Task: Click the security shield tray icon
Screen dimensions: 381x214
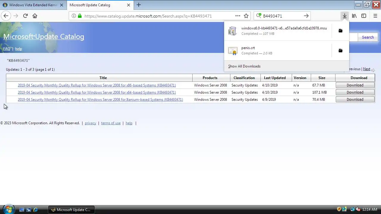Action: click(x=339, y=210)
